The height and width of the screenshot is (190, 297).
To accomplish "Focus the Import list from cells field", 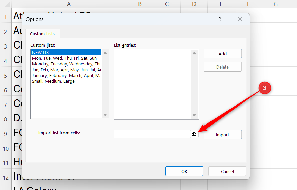I will pyautogui.click(x=152, y=134).
